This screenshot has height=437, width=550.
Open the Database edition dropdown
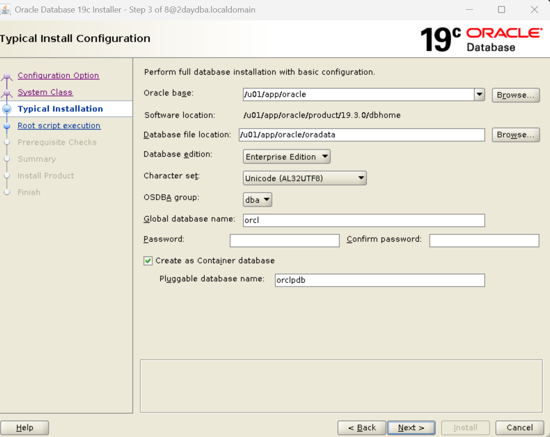coord(287,156)
